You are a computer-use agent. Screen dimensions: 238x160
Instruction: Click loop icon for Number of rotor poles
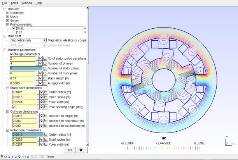(x=41, y=73)
